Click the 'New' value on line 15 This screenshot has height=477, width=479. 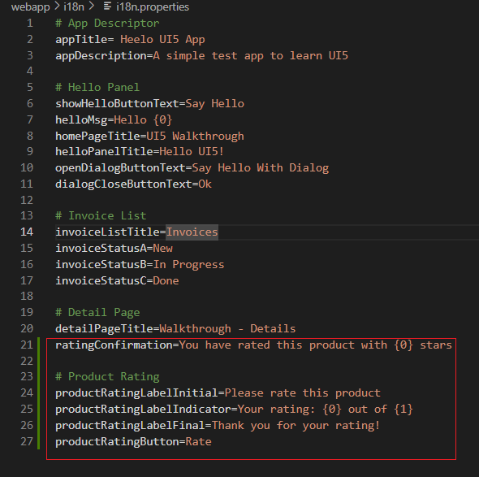(x=163, y=249)
